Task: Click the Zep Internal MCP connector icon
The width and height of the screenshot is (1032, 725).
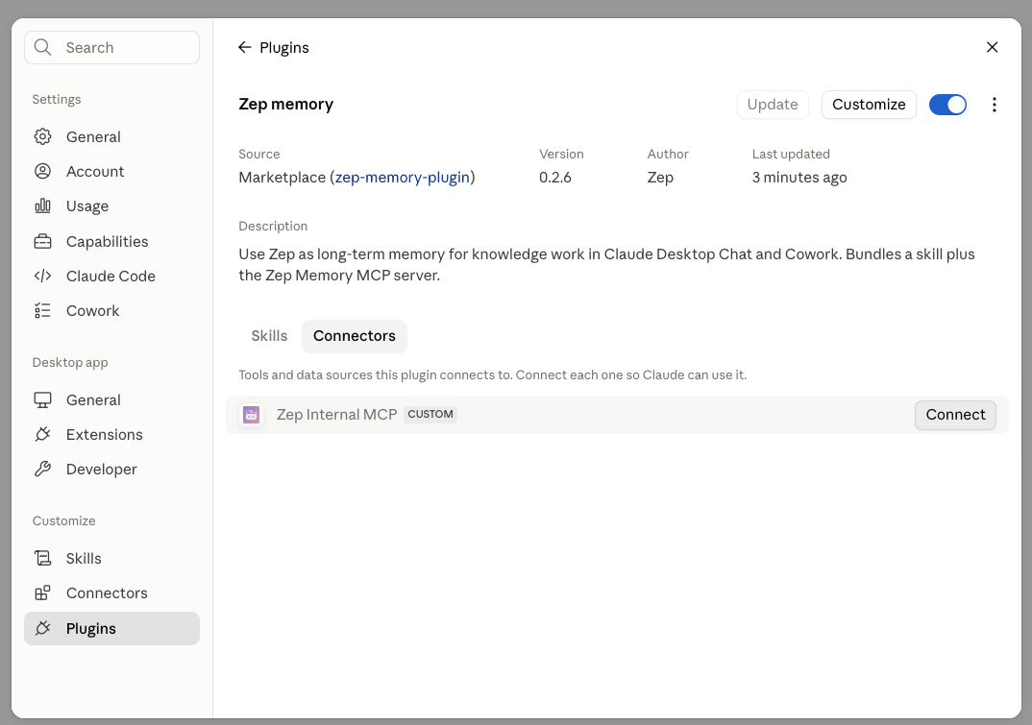Action: (252, 415)
